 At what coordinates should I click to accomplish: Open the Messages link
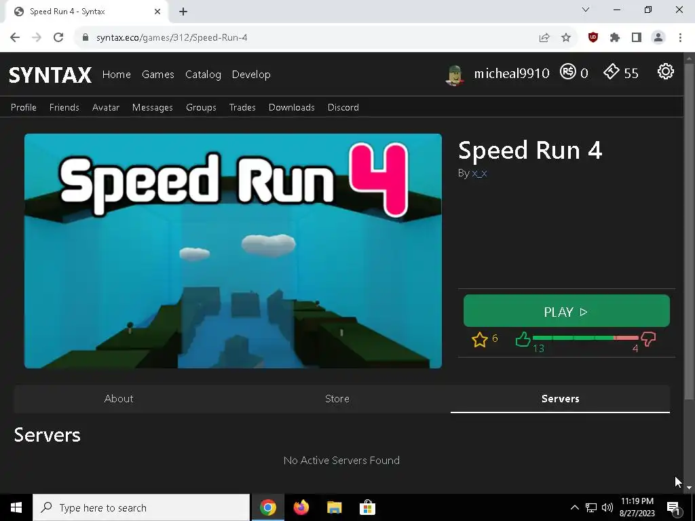click(x=153, y=108)
